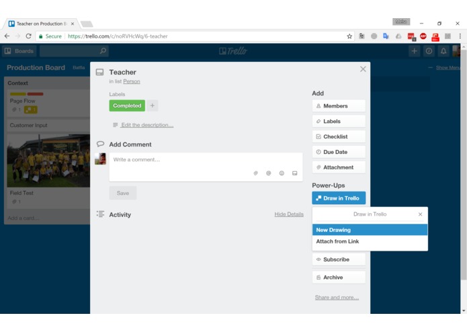Click the red label on Page Flow card
Image resolution: width=467 pixels, height=332 pixels.
pos(35,94)
